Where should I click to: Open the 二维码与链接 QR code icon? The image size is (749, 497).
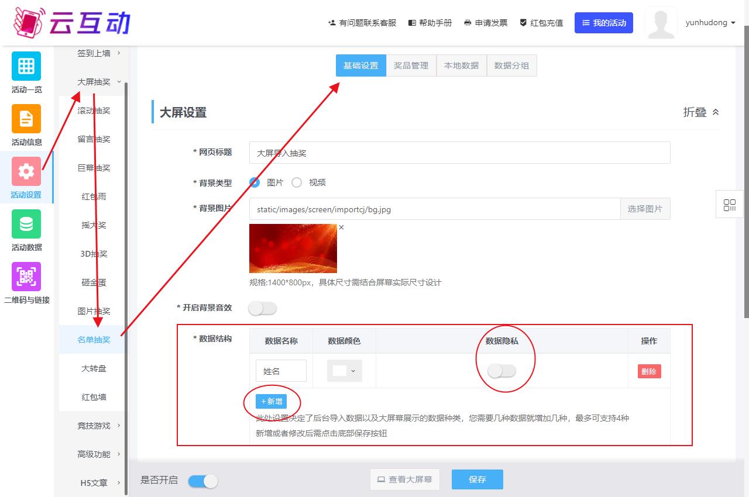point(26,277)
